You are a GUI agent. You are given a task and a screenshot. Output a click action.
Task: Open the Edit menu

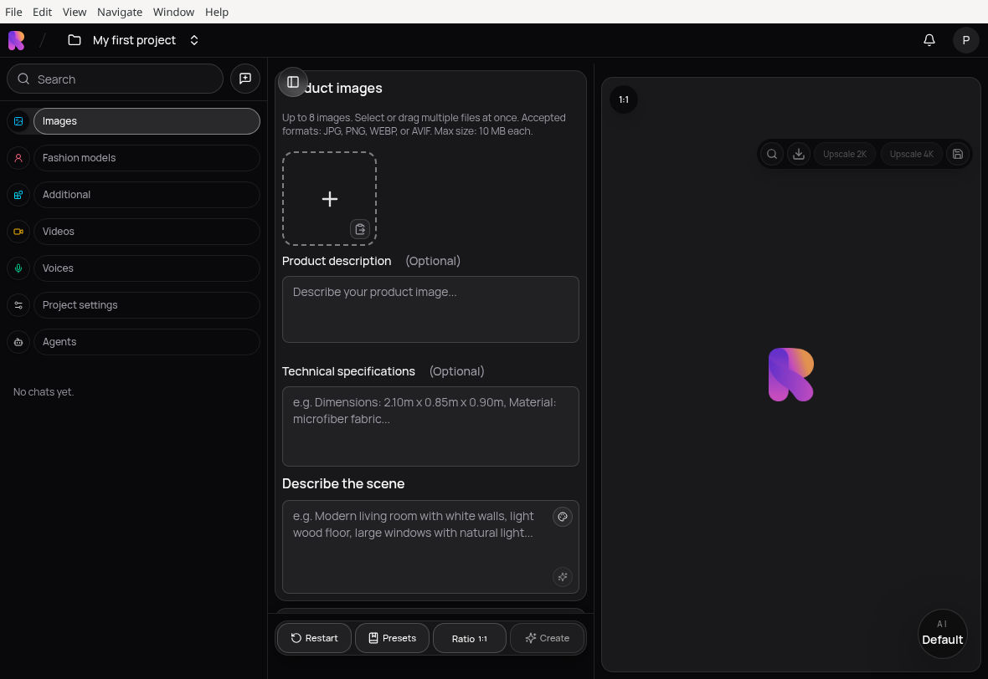click(42, 12)
